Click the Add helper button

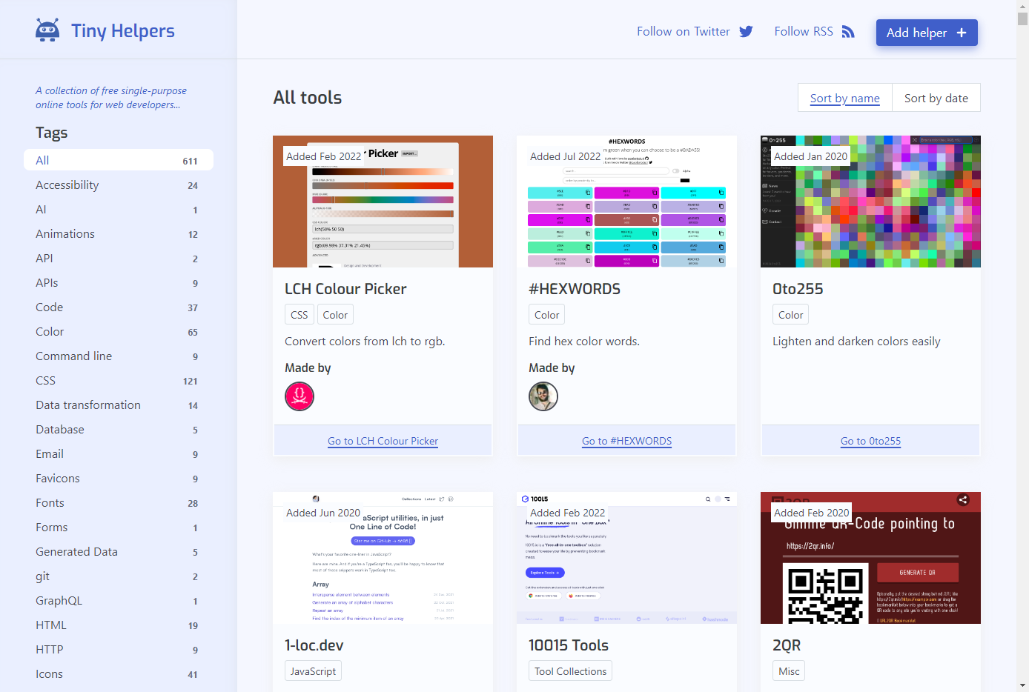(927, 33)
